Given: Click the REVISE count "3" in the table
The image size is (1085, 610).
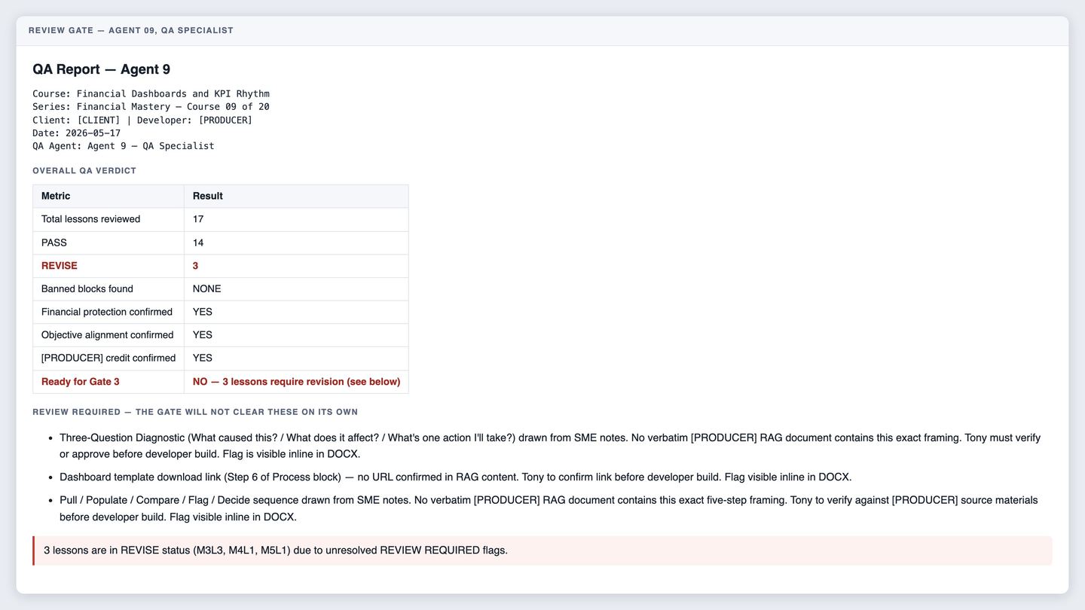Looking at the screenshot, I should tap(196, 266).
